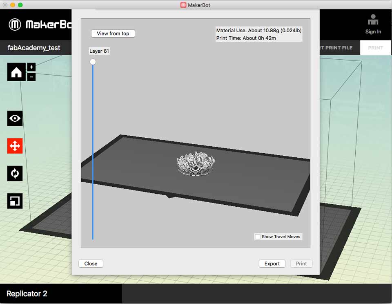Screen dimensions: 392x304
Task: Click the blue layer slider track
Action: pos(93,153)
